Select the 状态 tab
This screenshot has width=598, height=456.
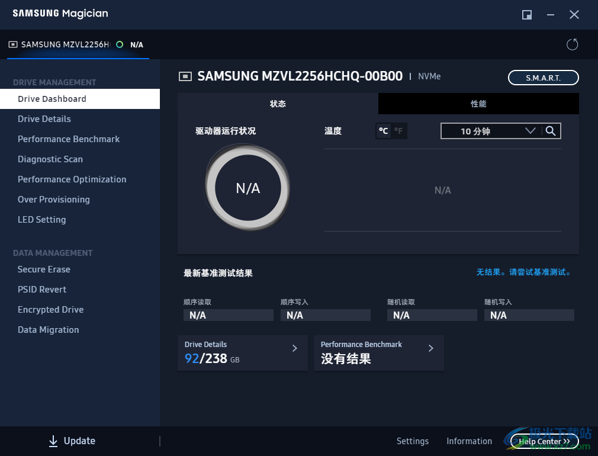coord(278,104)
